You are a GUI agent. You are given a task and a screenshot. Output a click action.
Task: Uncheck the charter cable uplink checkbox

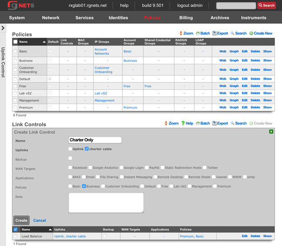click(x=87, y=149)
